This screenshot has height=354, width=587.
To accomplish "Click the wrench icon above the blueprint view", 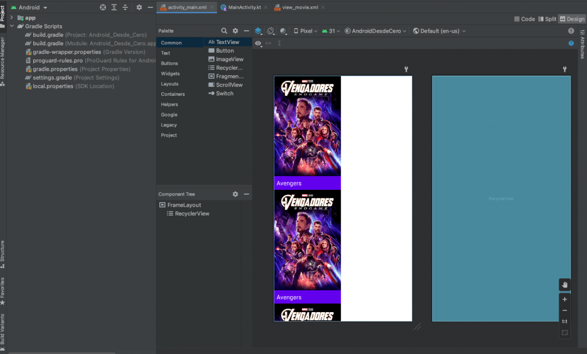I will pos(565,69).
